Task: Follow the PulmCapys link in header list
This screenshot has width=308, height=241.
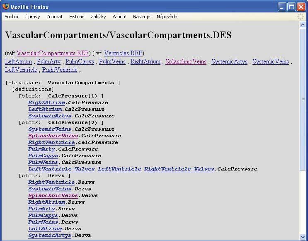Action: 80,61
